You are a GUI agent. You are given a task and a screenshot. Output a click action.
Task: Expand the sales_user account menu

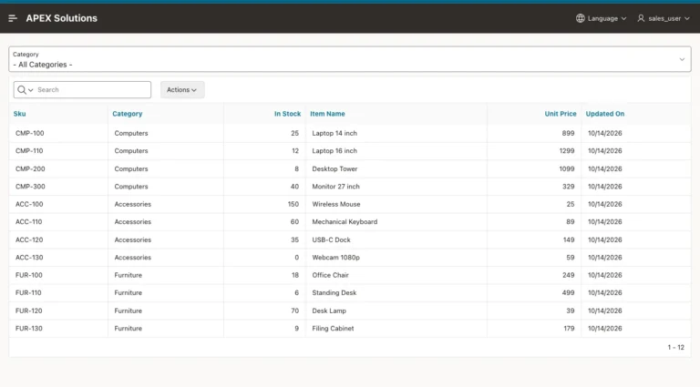pyautogui.click(x=664, y=18)
